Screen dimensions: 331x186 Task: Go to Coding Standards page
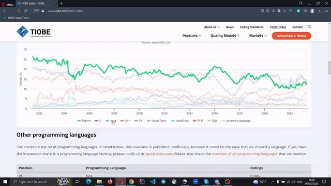[x=252, y=27]
